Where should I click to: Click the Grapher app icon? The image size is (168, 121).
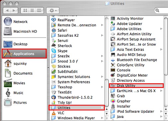[x=113, y=101]
